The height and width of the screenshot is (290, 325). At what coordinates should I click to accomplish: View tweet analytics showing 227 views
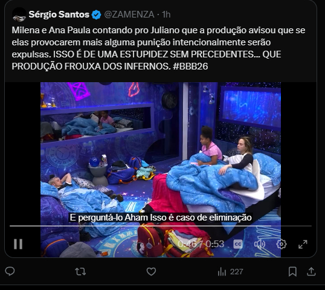pyautogui.click(x=230, y=271)
